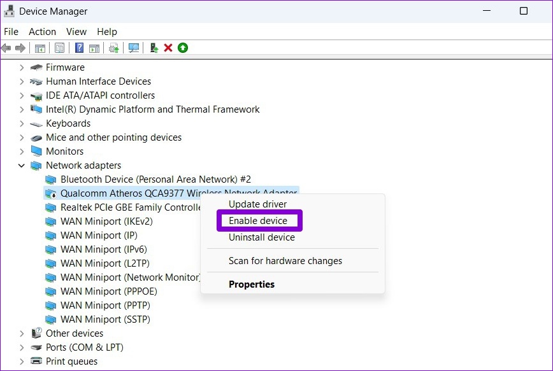
Task: Click the red X uninstall device icon
Action: point(168,48)
